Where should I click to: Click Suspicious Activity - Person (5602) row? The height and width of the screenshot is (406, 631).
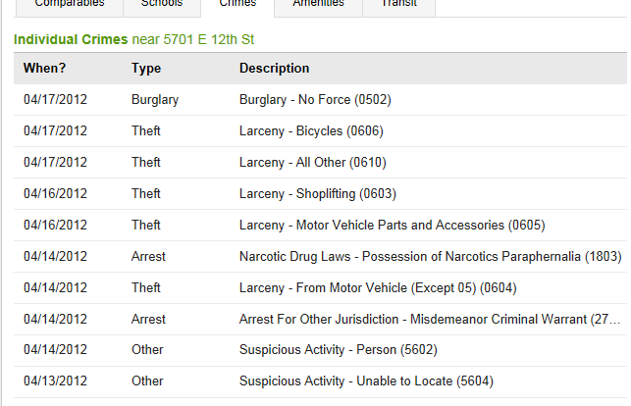pyautogui.click(x=338, y=350)
